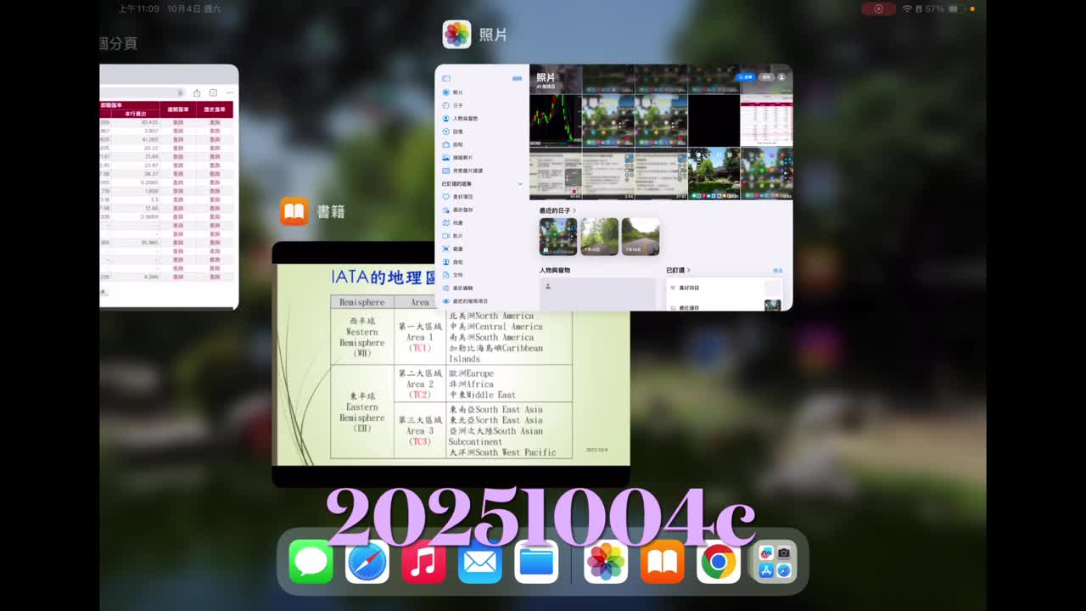Launch Safari from the dock

(x=367, y=562)
